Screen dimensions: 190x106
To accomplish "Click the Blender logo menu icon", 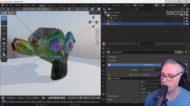I will pos(3,5).
